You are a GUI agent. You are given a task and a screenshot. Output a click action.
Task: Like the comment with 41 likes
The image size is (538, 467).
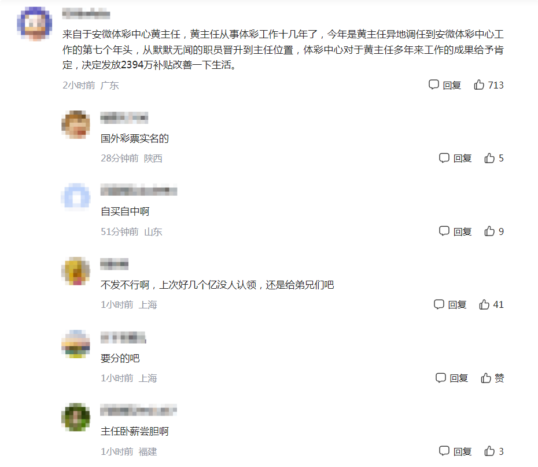(491, 304)
